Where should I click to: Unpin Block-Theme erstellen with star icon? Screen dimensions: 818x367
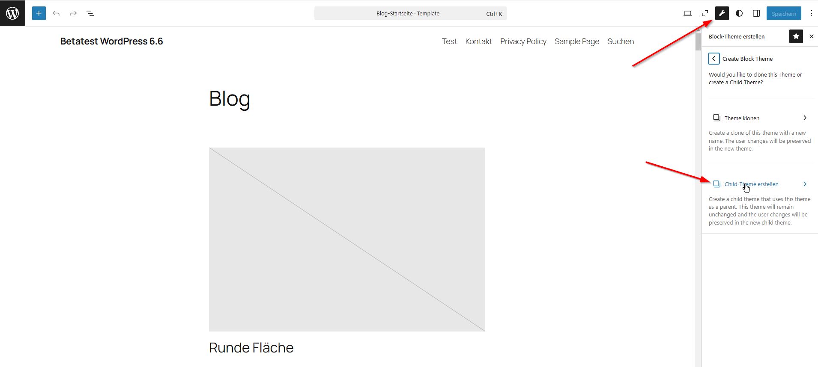[796, 36]
